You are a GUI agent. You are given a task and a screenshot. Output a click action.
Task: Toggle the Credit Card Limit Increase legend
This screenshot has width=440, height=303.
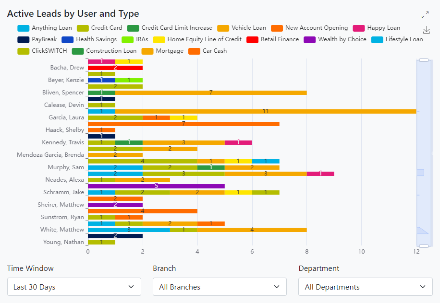click(x=133, y=28)
